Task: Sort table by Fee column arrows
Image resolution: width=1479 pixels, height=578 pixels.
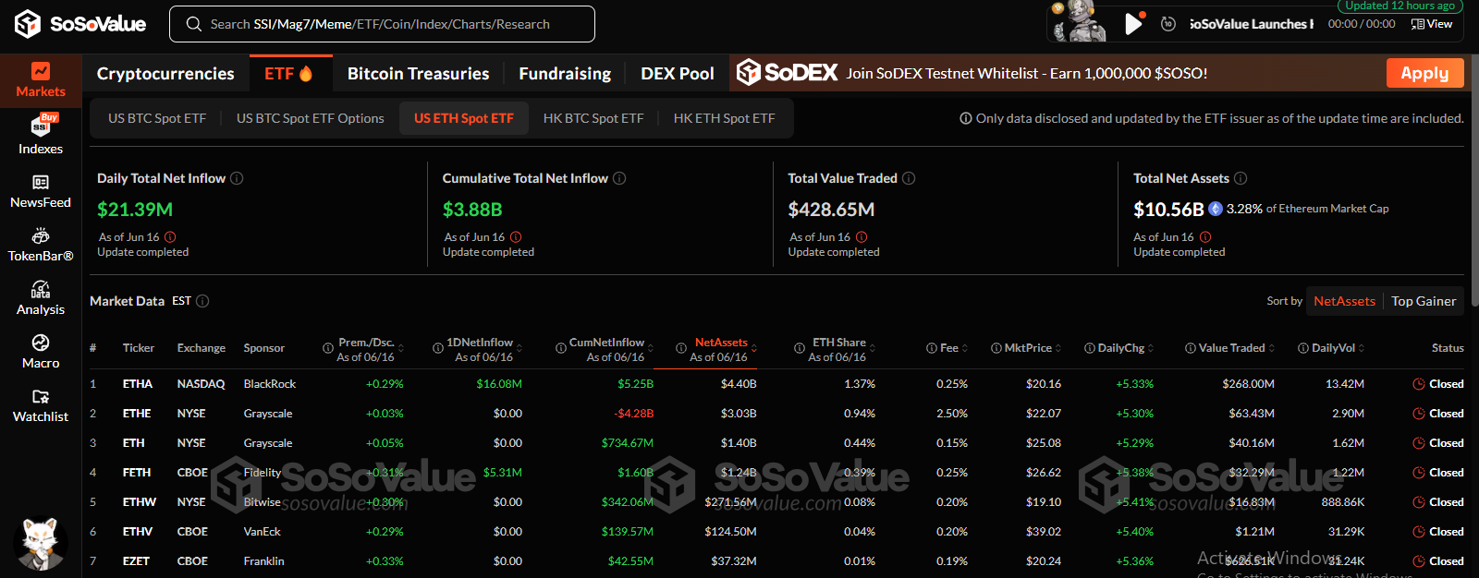Action: tap(965, 349)
